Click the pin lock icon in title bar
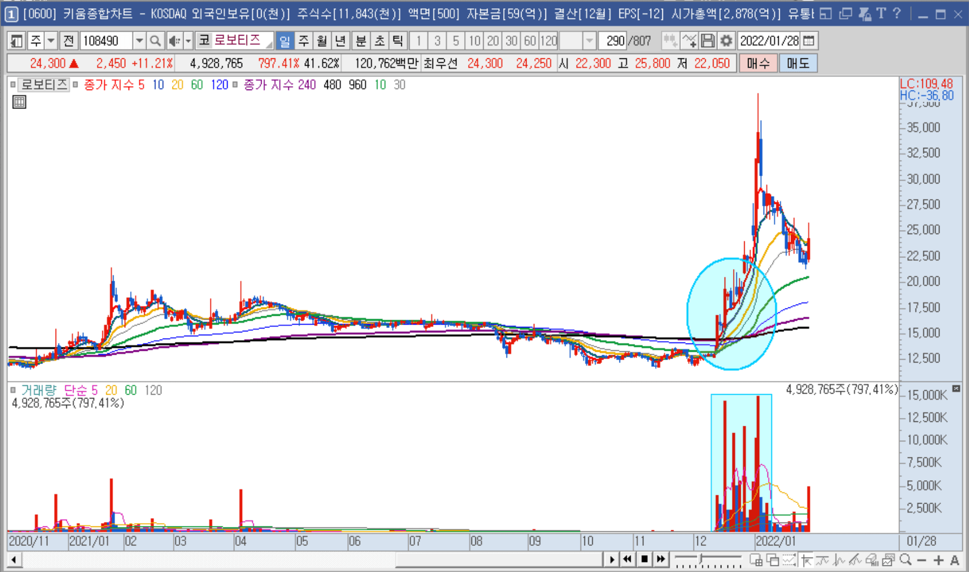The height and width of the screenshot is (572, 969). [864, 13]
